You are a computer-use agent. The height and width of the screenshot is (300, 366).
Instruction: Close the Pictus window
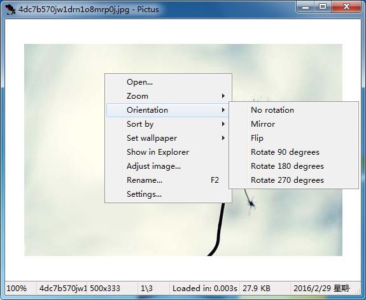[x=347, y=7]
